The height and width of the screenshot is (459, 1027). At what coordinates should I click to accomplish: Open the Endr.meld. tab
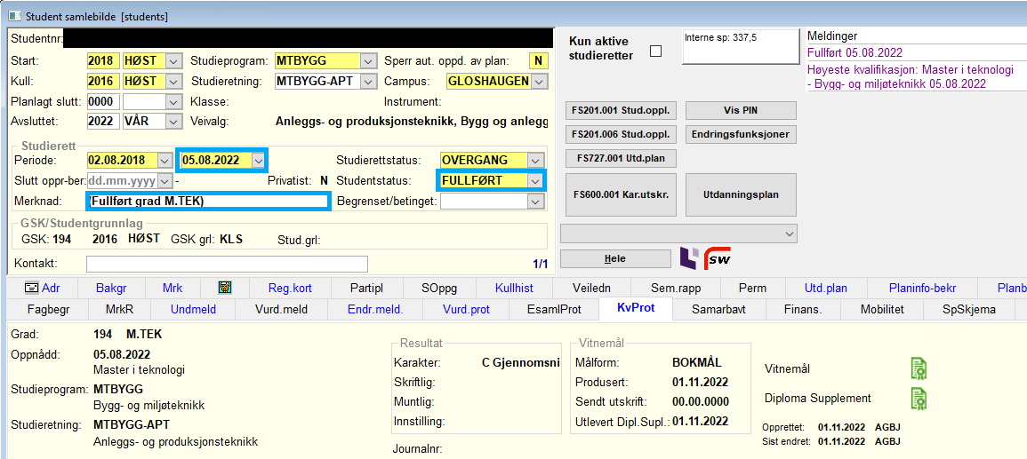pyautogui.click(x=375, y=310)
